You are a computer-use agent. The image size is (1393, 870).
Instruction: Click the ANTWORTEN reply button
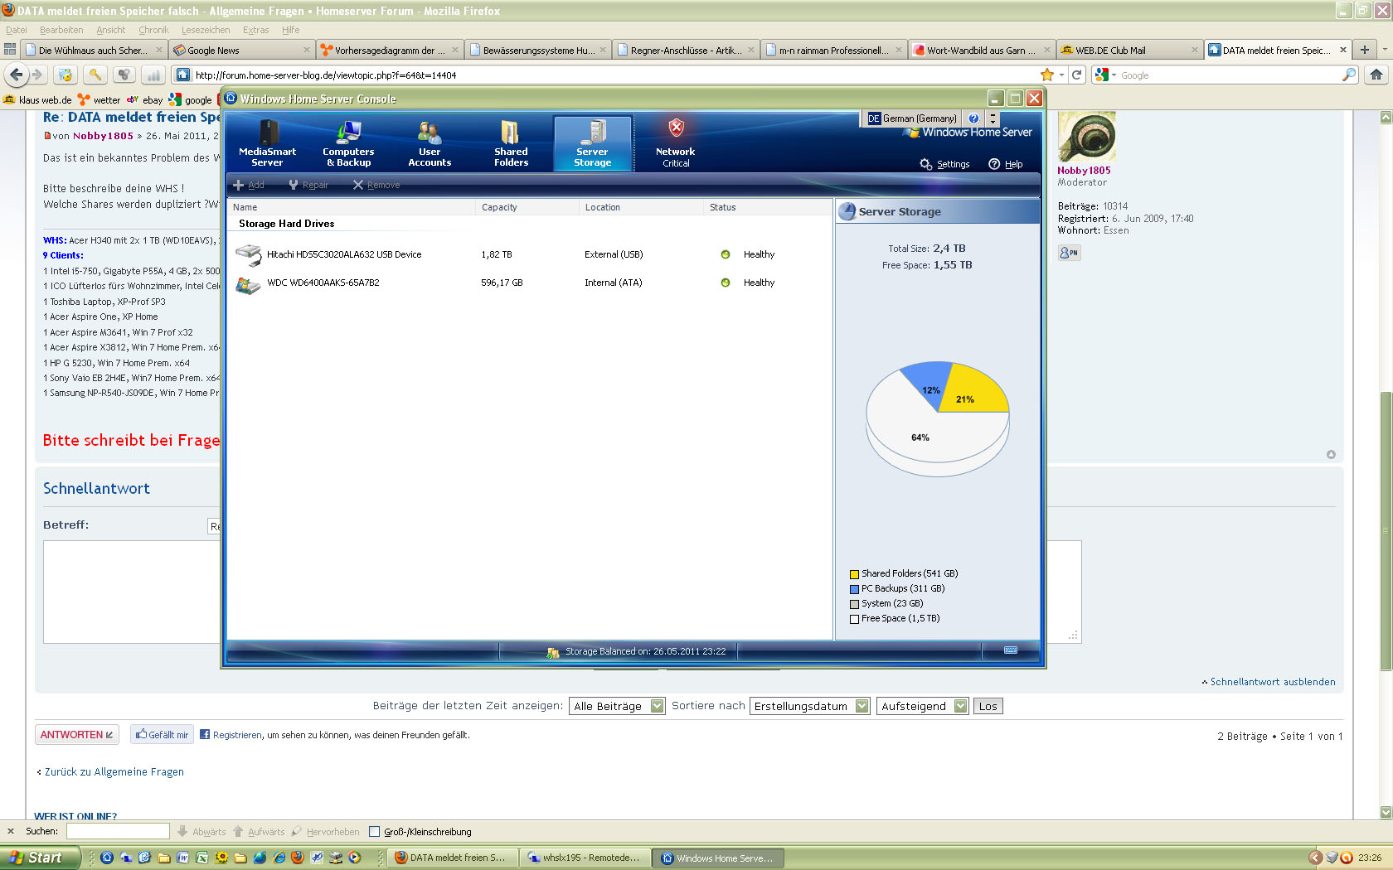click(x=77, y=735)
